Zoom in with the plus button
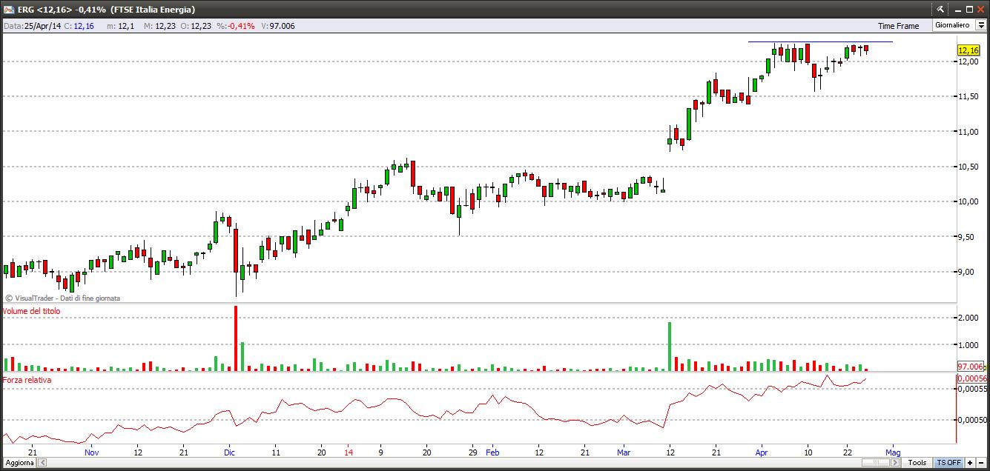990x471 pixels. (970, 463)
